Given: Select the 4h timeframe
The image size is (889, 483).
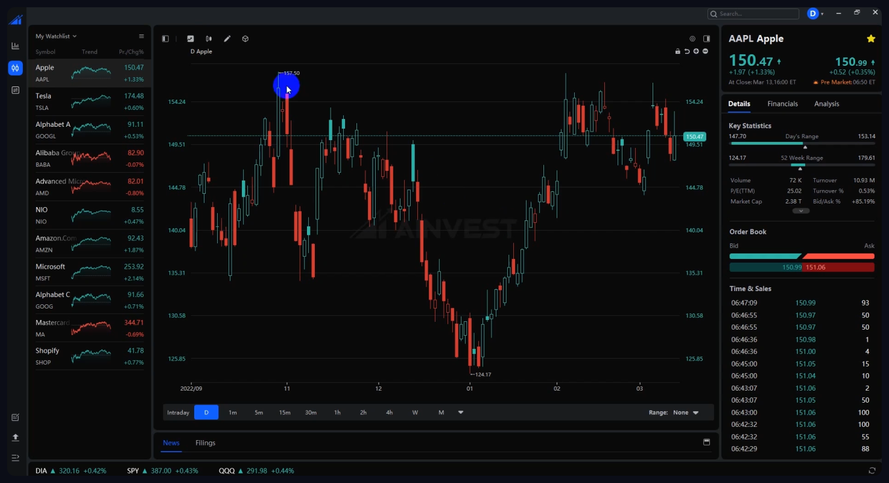Looking at the screenshot, I should click(x=389, y=412).
